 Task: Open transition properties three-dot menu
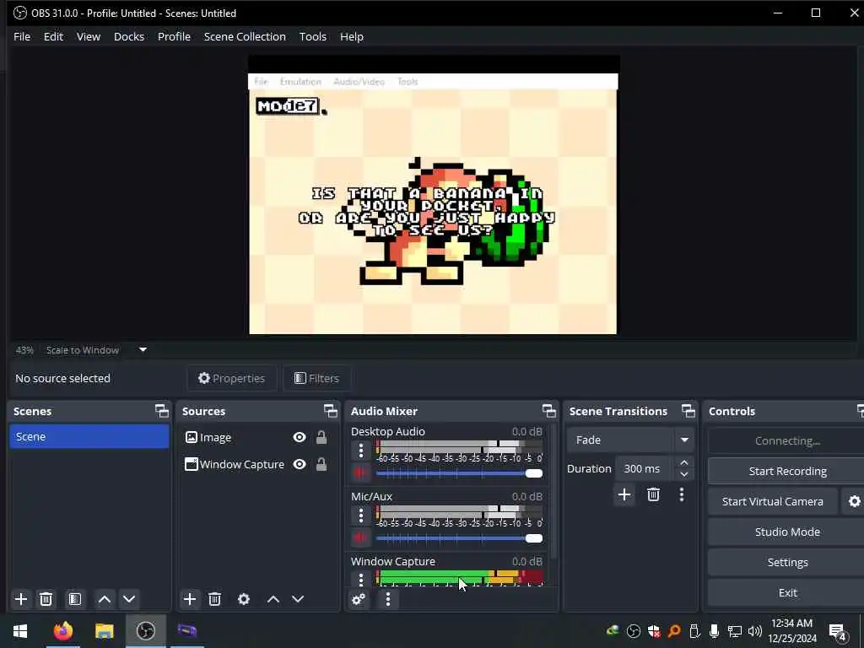coord(682,494)
